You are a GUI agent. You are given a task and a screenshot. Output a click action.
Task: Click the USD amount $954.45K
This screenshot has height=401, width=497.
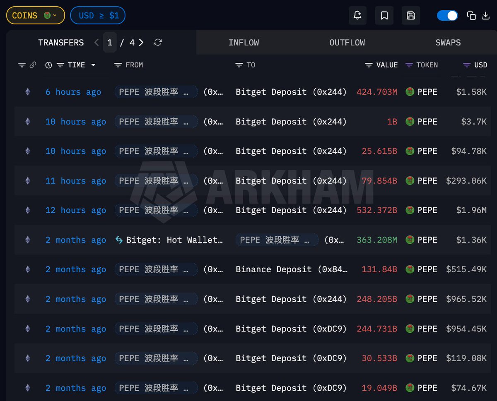466,329
